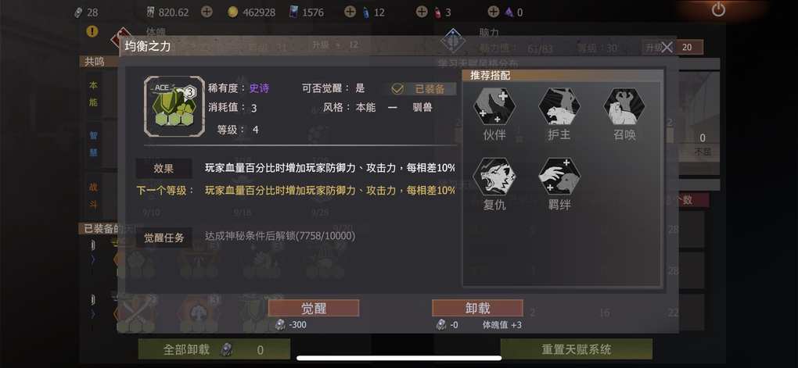The image size is (798, 368).
Task: Click the 觉醒 awaken button
Action: coord(314,308)
